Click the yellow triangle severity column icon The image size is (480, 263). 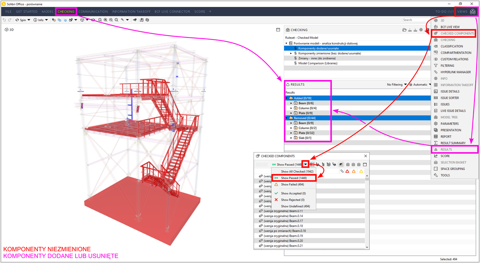pyautogui.click(x=361, y=171)
